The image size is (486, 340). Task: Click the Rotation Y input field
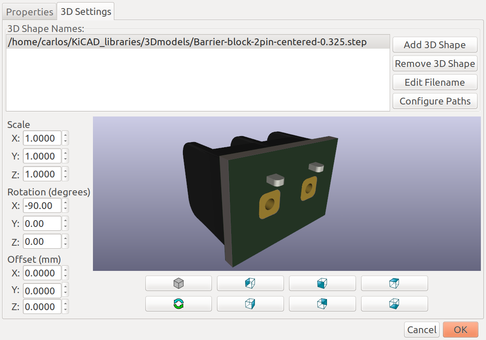point(42,224)
